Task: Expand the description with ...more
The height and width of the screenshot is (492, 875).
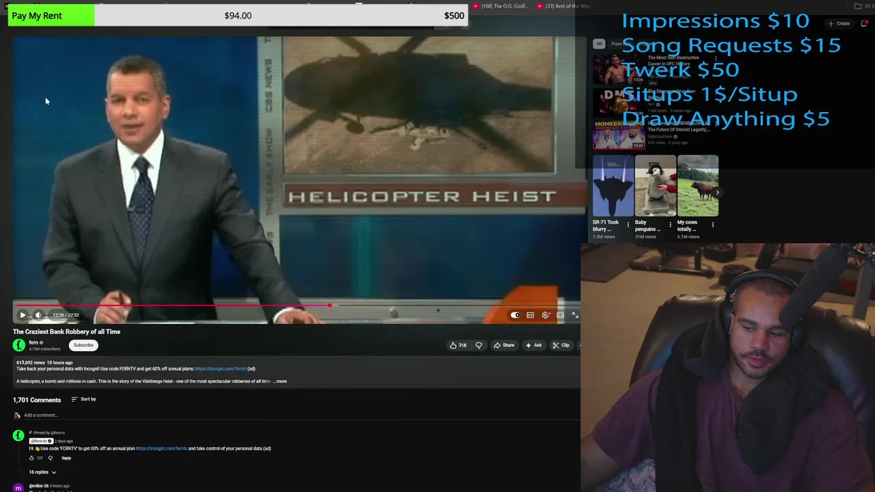Action: 280,381
